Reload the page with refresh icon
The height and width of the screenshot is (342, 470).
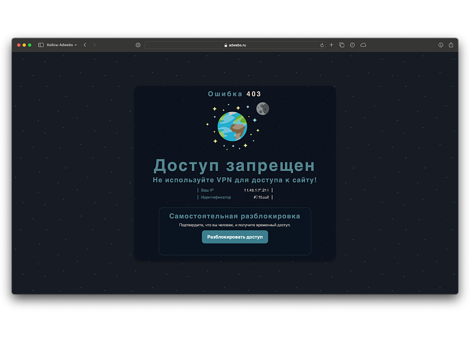pos(322,45)
